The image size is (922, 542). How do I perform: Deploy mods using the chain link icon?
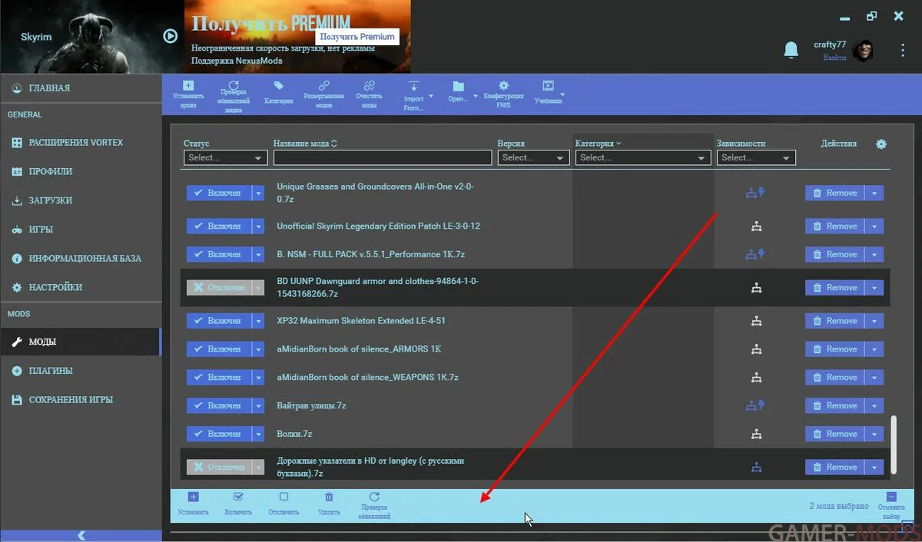point(323,86)
